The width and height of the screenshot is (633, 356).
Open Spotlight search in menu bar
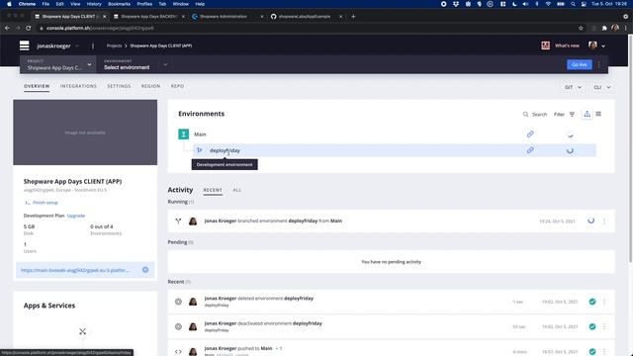[x=573, y=4]
